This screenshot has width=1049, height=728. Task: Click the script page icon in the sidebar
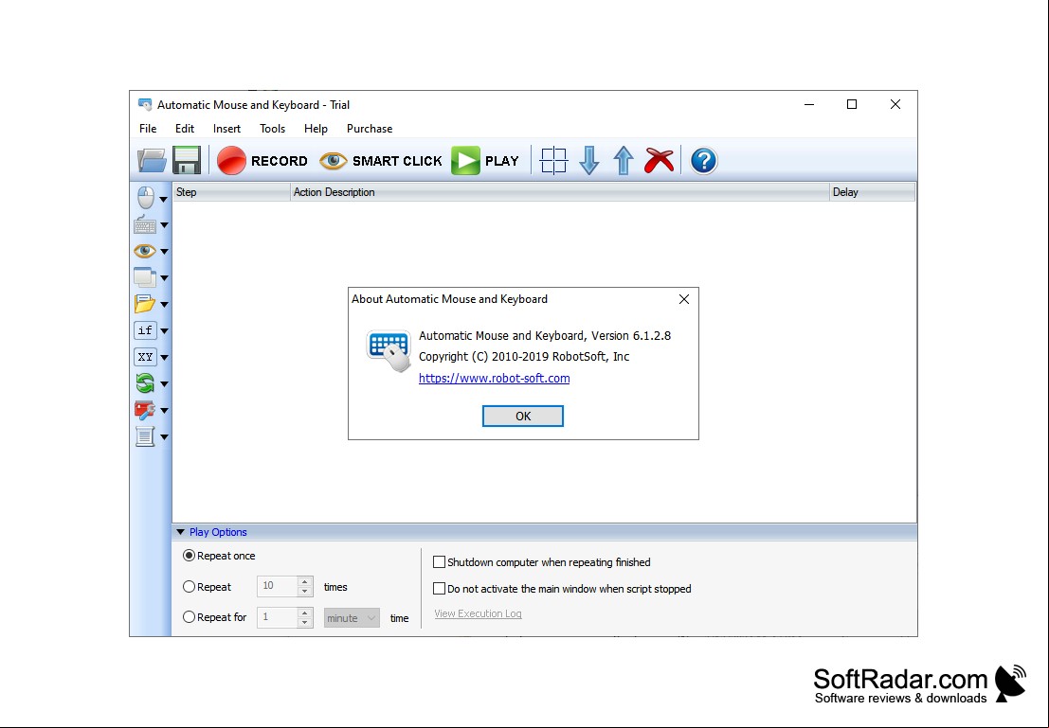[x=145, y=436]
